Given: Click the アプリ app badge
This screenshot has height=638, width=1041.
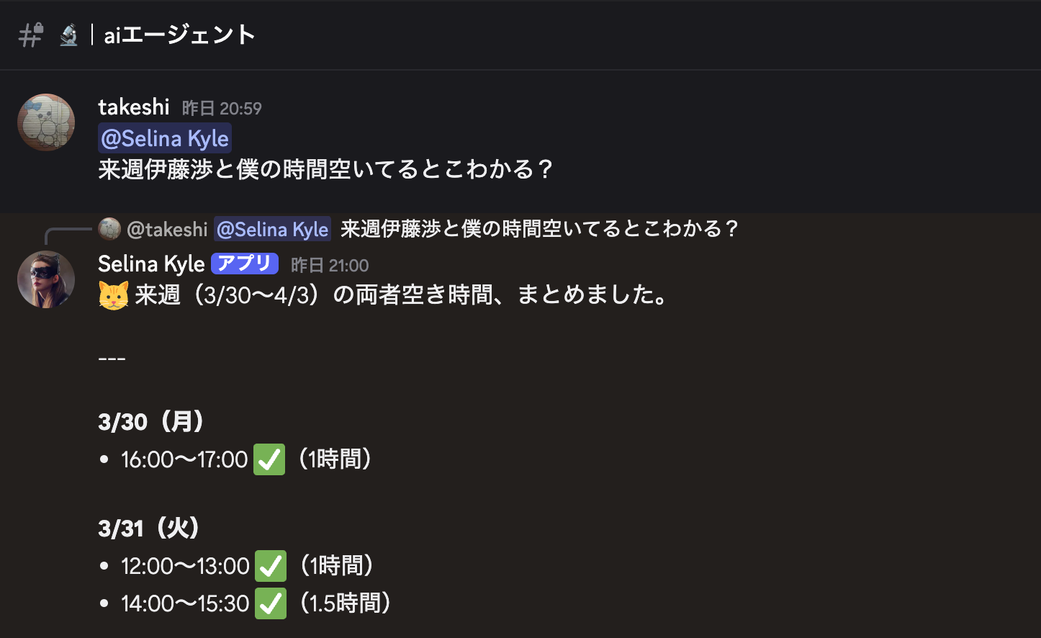Looking at the screenshot, I should coord(245,264).
